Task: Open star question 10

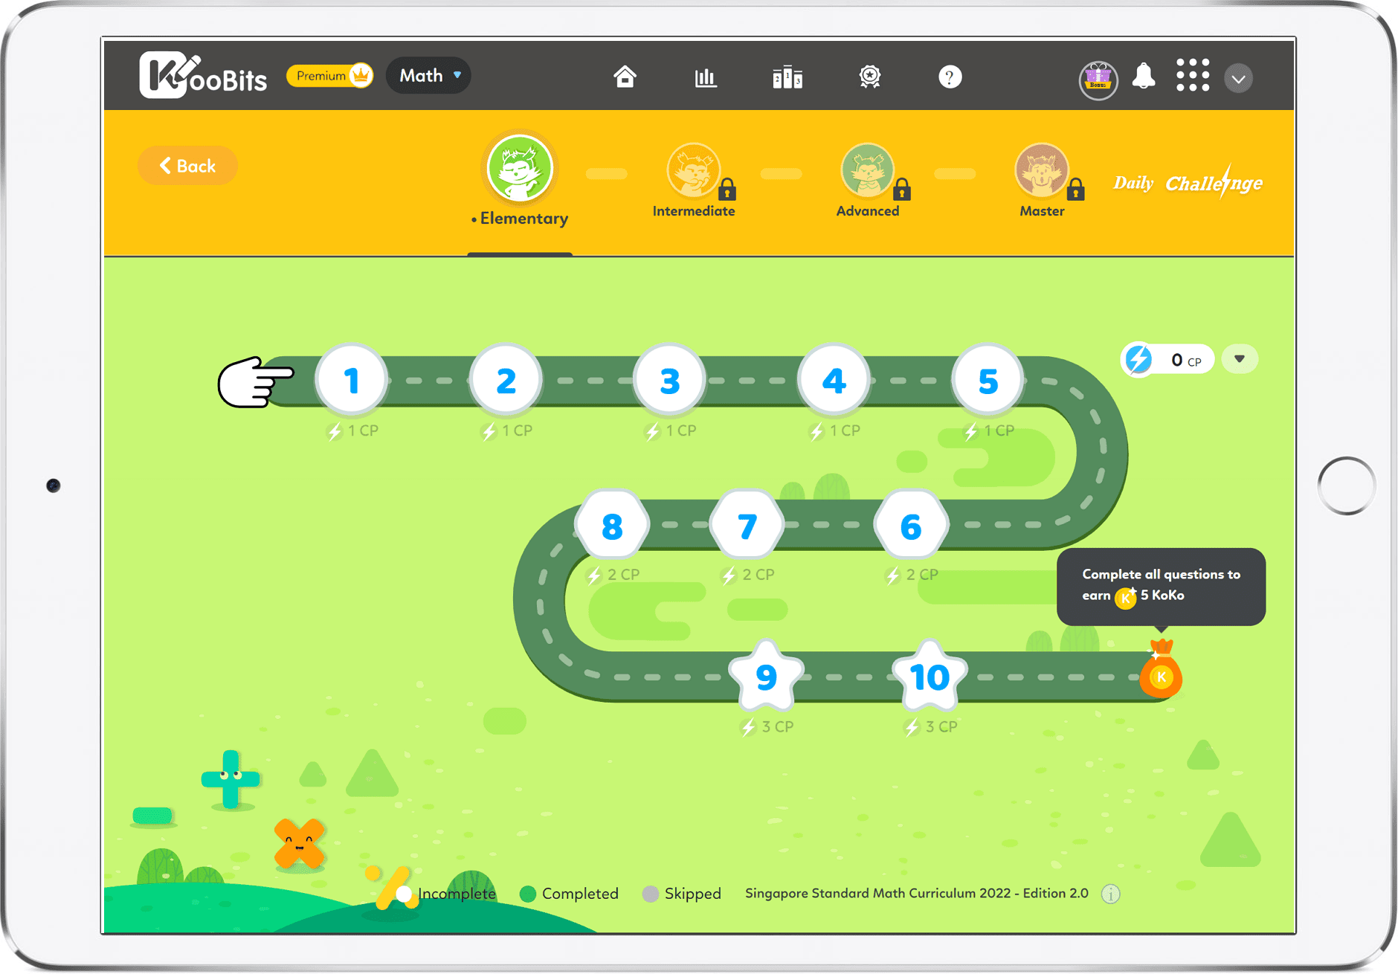Action: click(x=930, y=677)
